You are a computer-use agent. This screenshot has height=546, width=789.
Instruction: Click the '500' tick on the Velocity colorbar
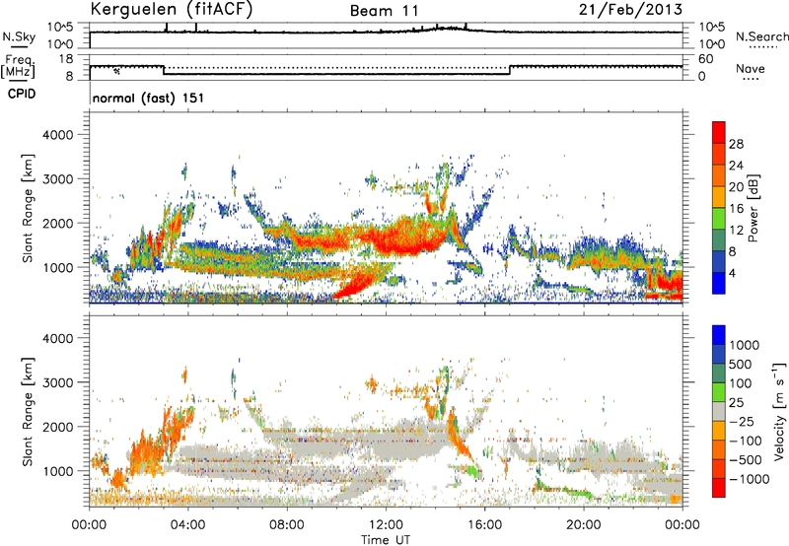click(x=741, y=364)
